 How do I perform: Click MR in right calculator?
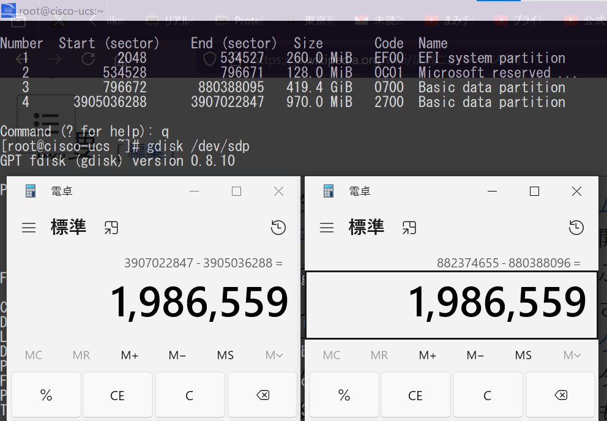pyautogui.click(x=379, y=355)
